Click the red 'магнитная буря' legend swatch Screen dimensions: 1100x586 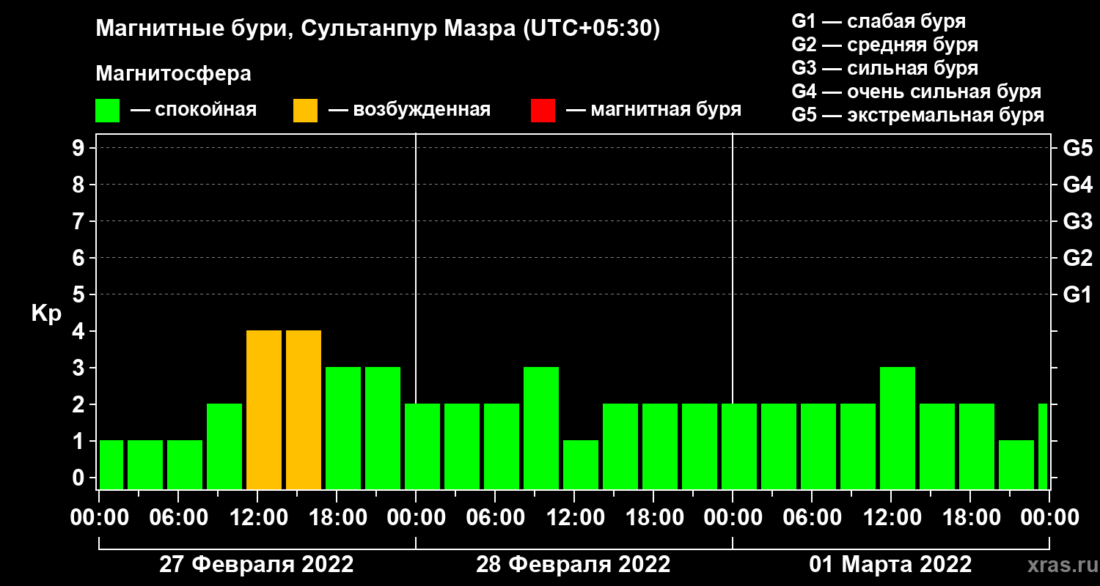click(x=543, y=111)
